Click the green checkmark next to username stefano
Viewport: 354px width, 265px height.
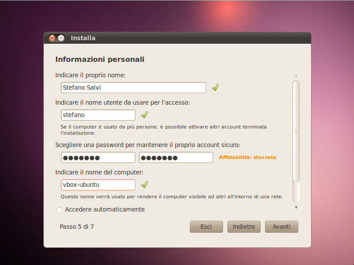[x=145, y=115]
